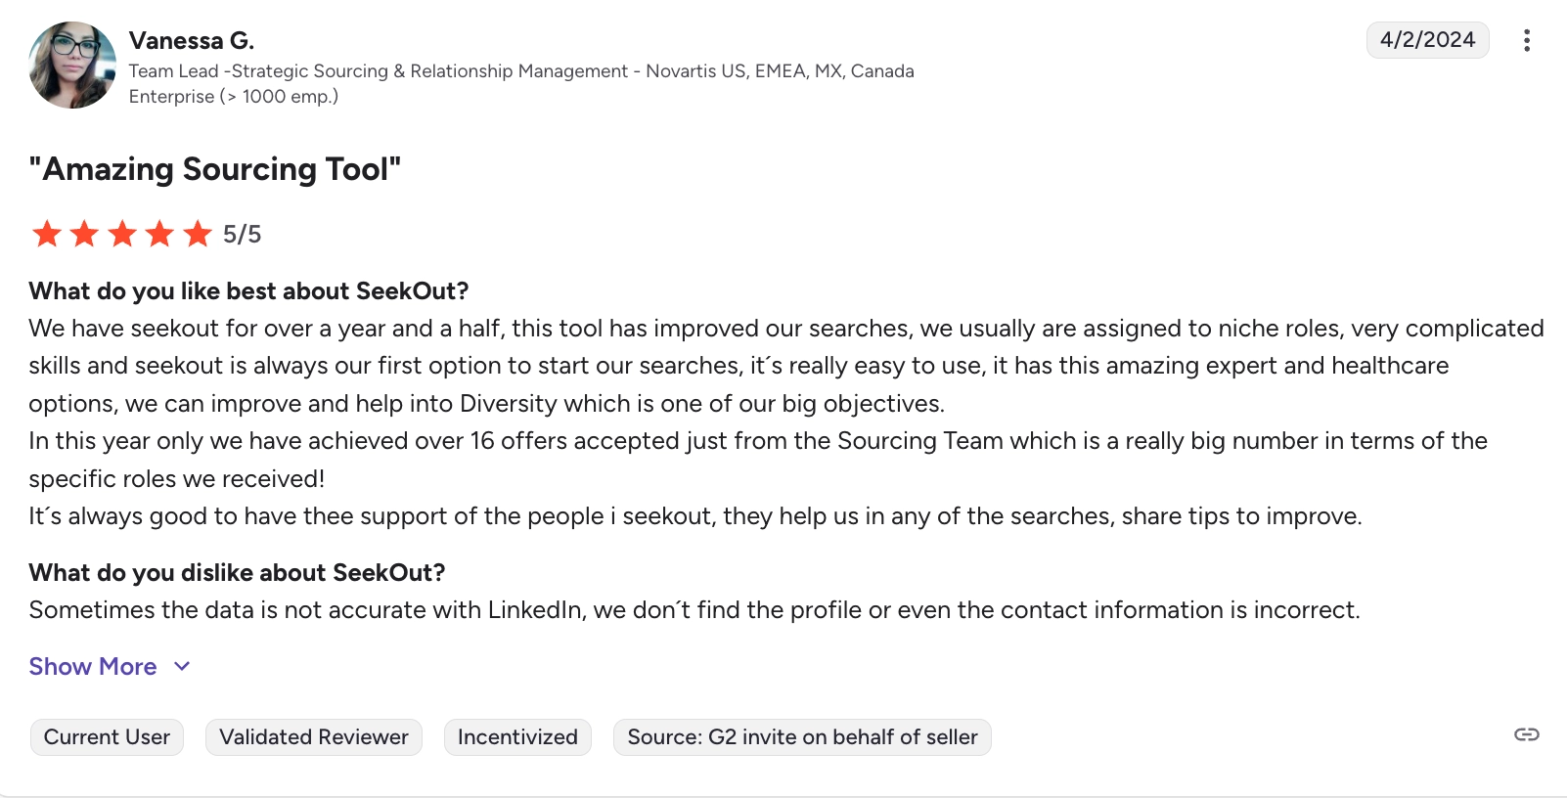Expand review with Show More
Image resolution: width=1567 pixels, height=798 pixels.
click(x=93, y=666)
